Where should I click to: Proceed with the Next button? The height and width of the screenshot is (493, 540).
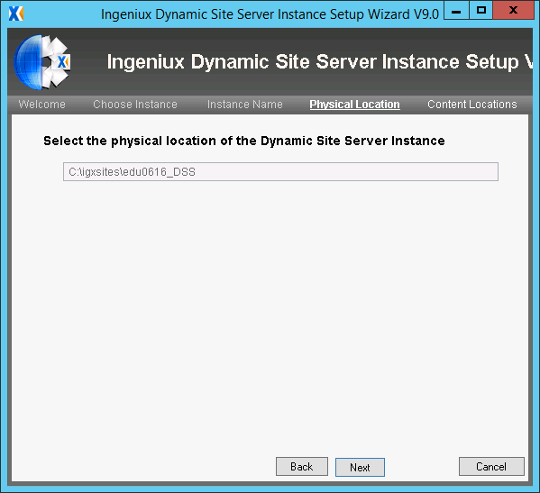coord(360,467)
